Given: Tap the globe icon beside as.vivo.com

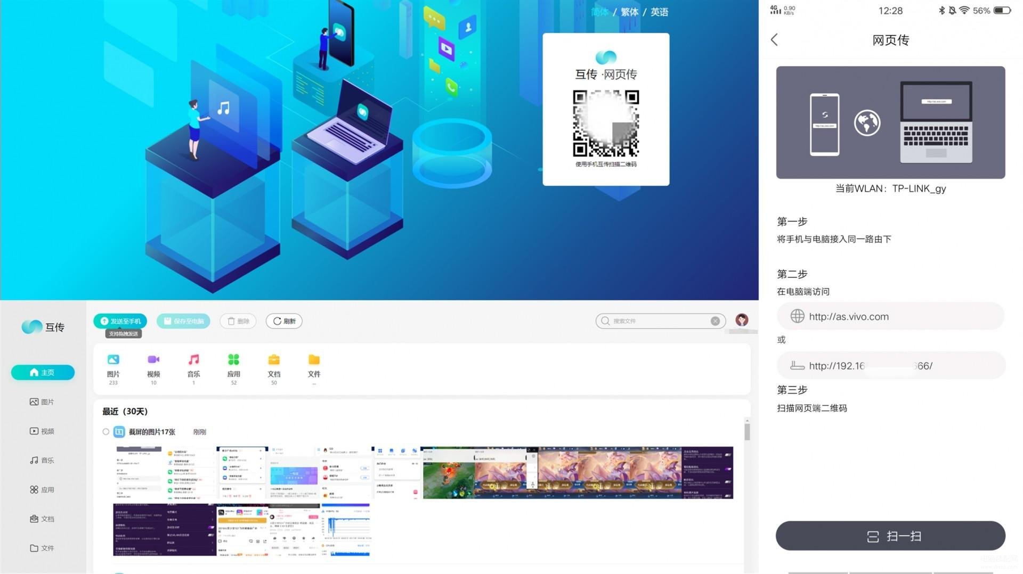Looking at the screenshot, I should (797, 316).
